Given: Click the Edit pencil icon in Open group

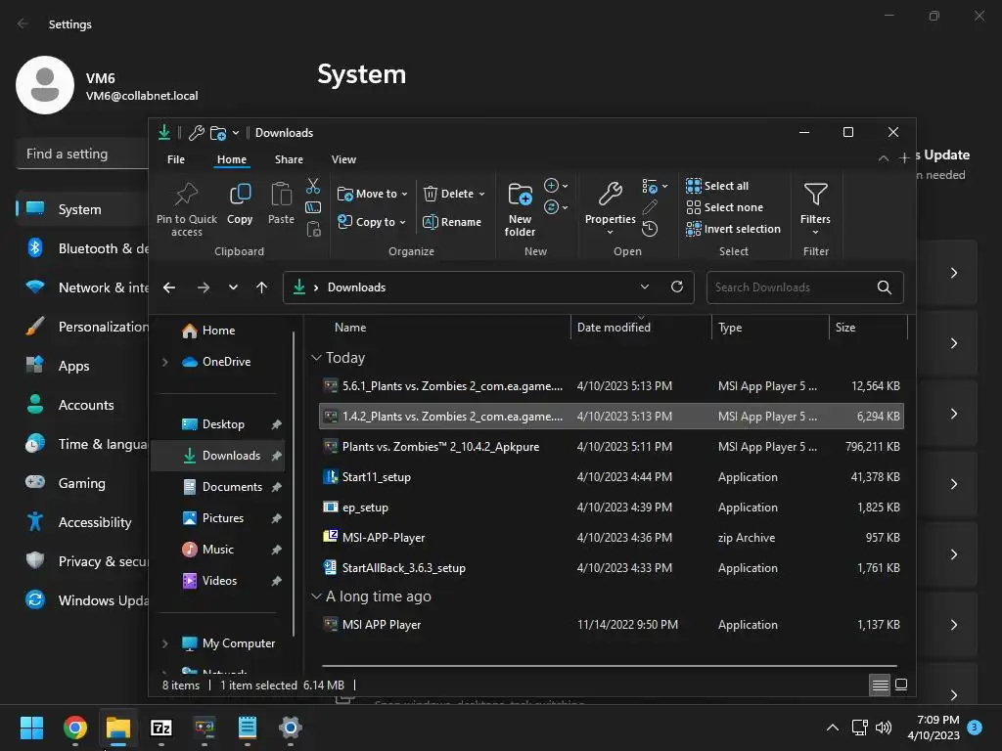Looking at the screenshot, I should click(x=650, y=207).
